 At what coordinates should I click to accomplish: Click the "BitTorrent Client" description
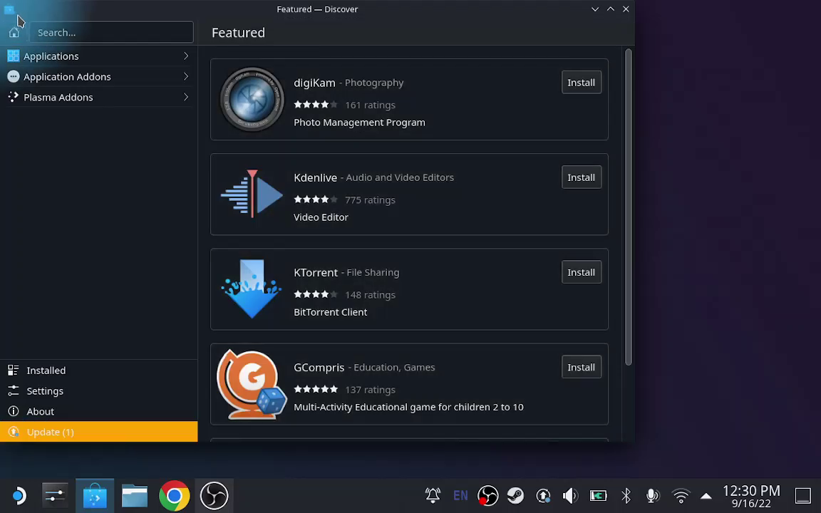click(331, 312)
